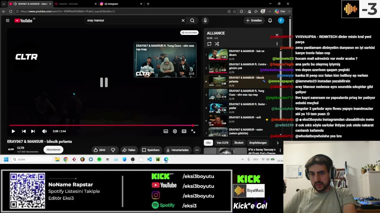Open File Explorer from the taskbar

(x=57, y=159)
